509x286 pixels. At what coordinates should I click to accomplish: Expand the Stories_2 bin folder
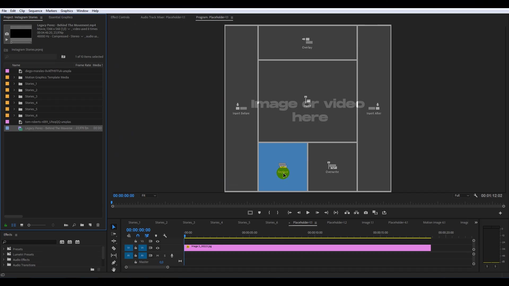point(14,90)
